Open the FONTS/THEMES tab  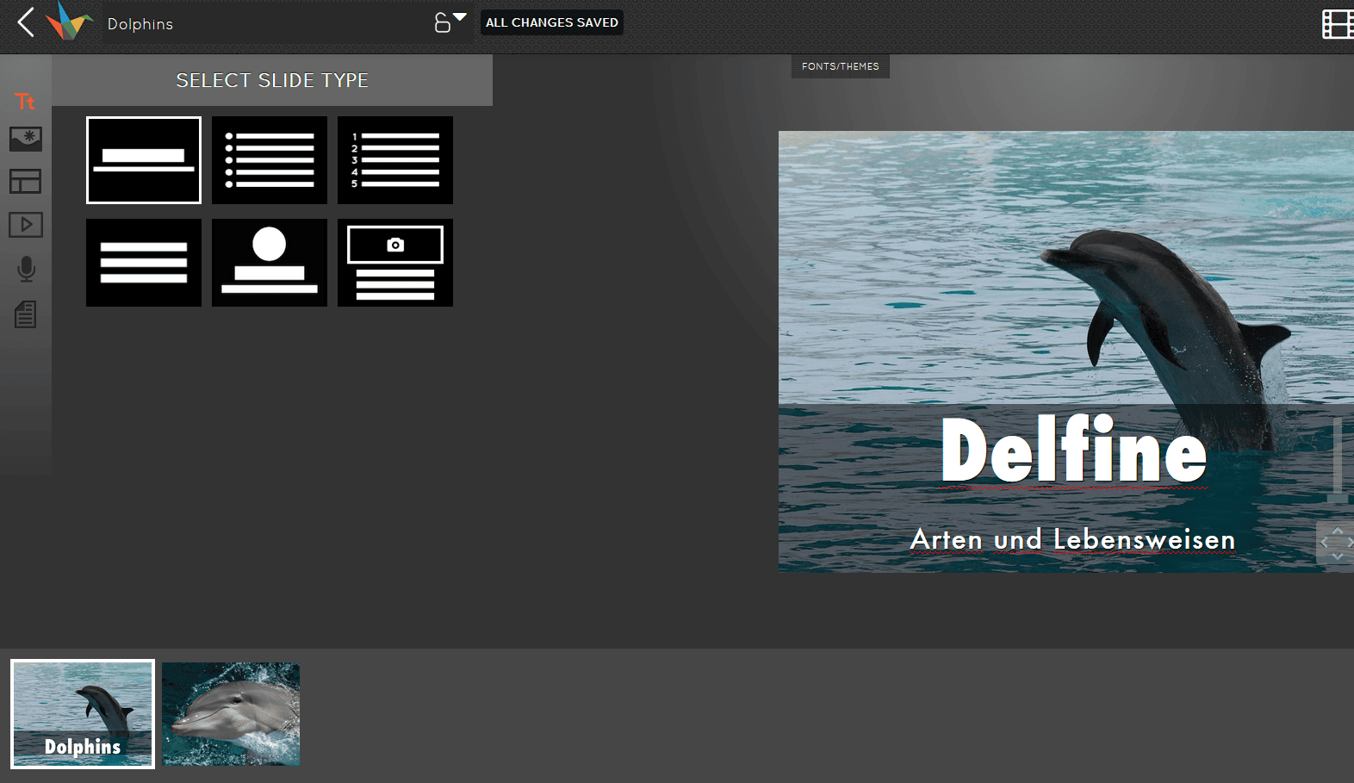(840, 66)
